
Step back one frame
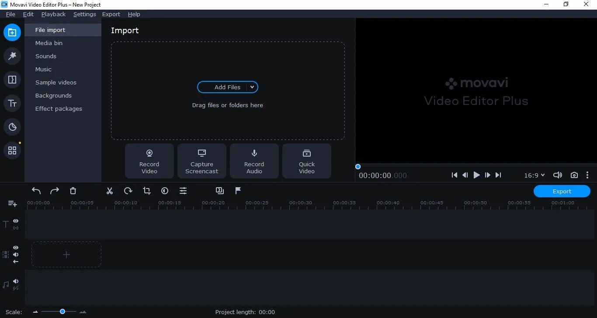click(465, 175)
